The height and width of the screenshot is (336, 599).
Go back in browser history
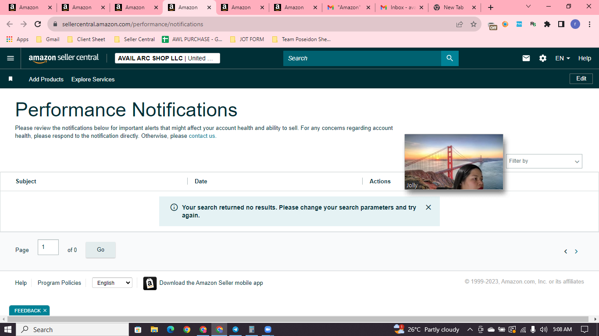[x=10, y=24]
